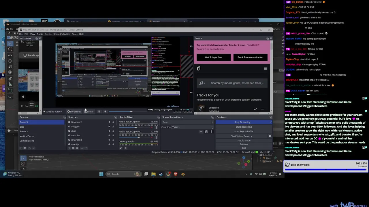Toggle lock on chat source
The image size is (369, 207).
(x=113, y=131)
